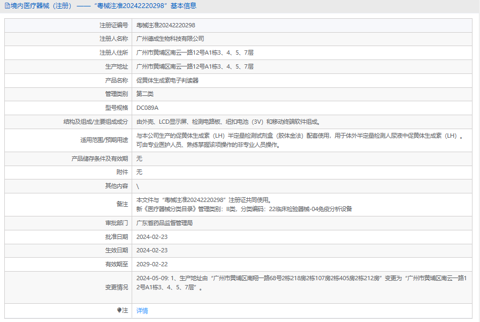Click the page title 境内医疗器械（注册）基本信息
This screenshot has width=480, height=322.
click(x=103, y=6)
